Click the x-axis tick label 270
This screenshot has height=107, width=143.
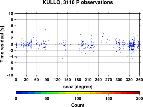pos(109,80)
